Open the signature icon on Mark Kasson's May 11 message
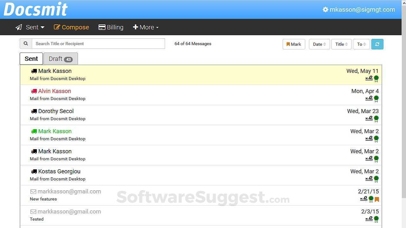Viewport: 406px width, 228px height. pos(369,78)
